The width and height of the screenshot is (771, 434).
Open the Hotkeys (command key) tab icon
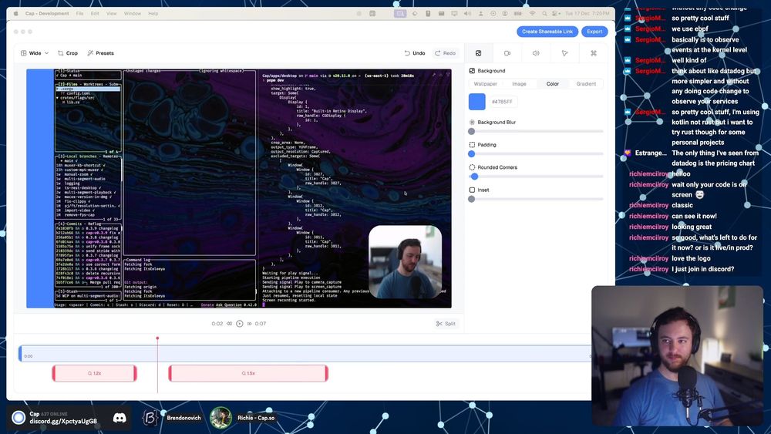[x=594, y=53]
